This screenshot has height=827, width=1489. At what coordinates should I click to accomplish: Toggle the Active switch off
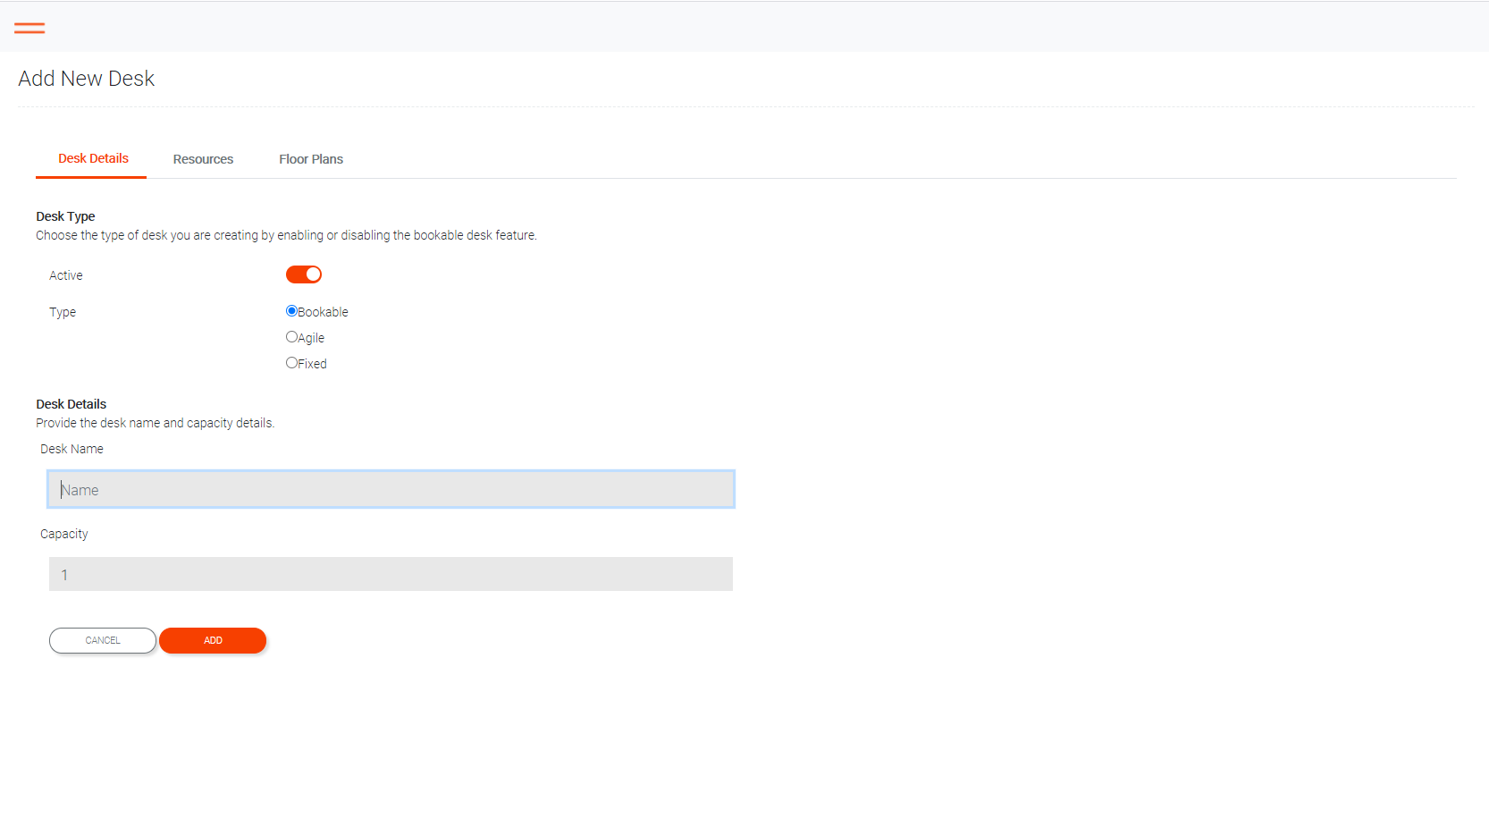(x=304, y=274)
